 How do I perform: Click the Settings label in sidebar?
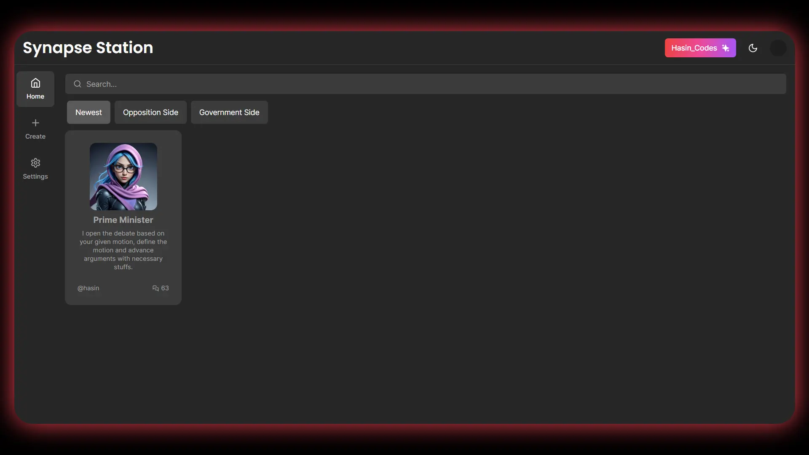point(35,177)
